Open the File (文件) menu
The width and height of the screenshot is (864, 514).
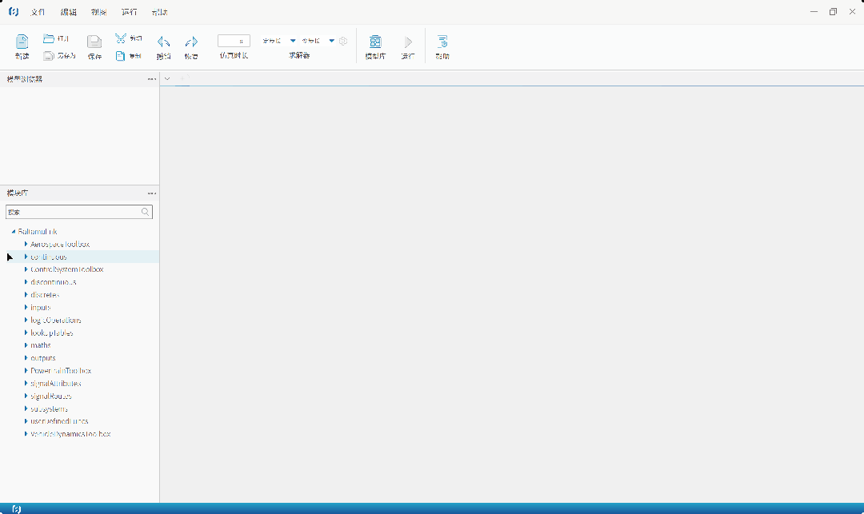point(38,12)
